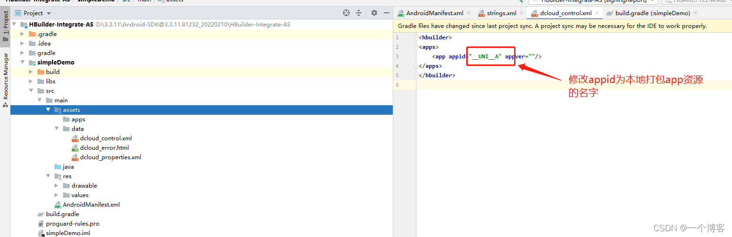Toggle the 1: Project side tab
The image size is (732, 237).
tap(5, 27)
